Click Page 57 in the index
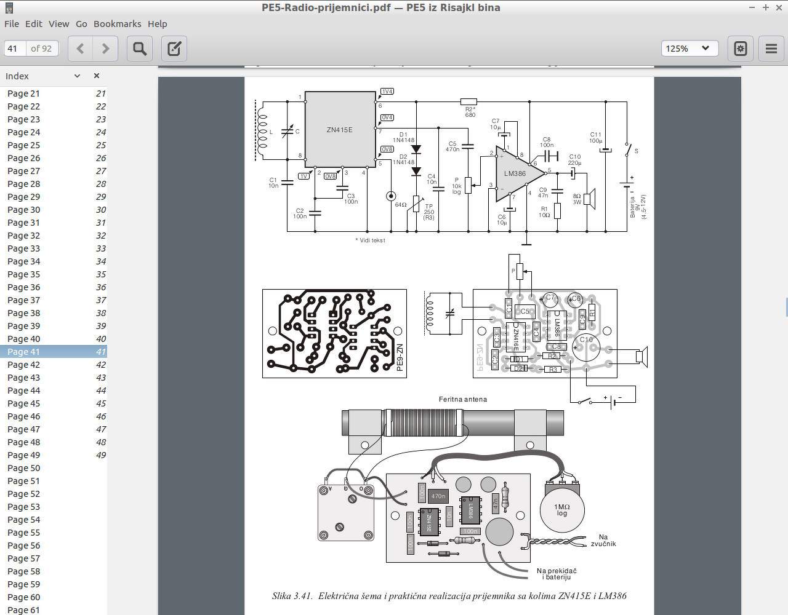788x615 pixels. tap(54, 558)
